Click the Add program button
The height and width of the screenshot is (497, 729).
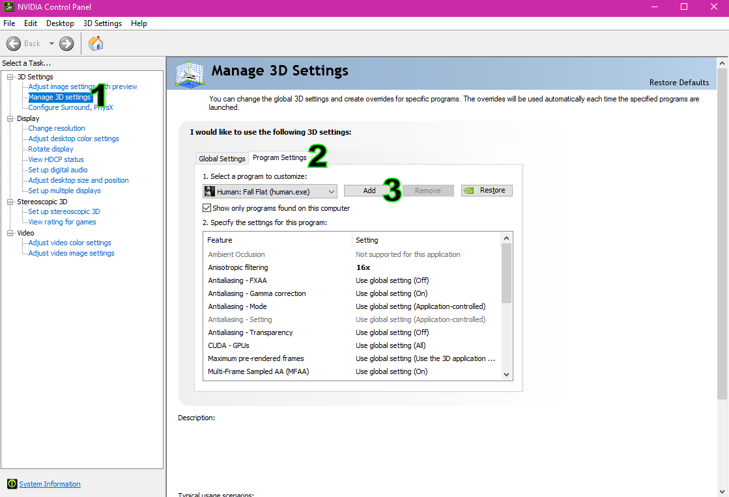(369, 191)
